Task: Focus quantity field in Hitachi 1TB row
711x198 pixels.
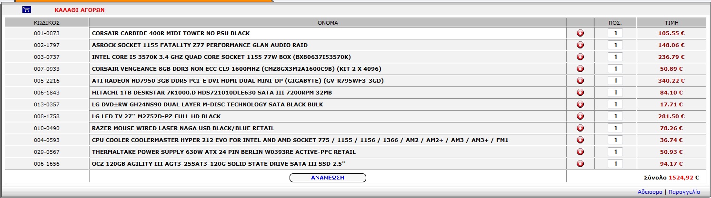Action: tap(615, 93)
